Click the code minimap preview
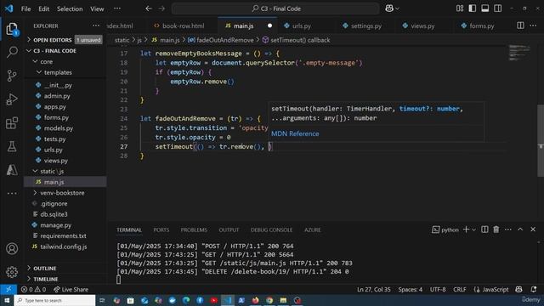Viewport: 544px width, 306px height. (x=519, y=53)
